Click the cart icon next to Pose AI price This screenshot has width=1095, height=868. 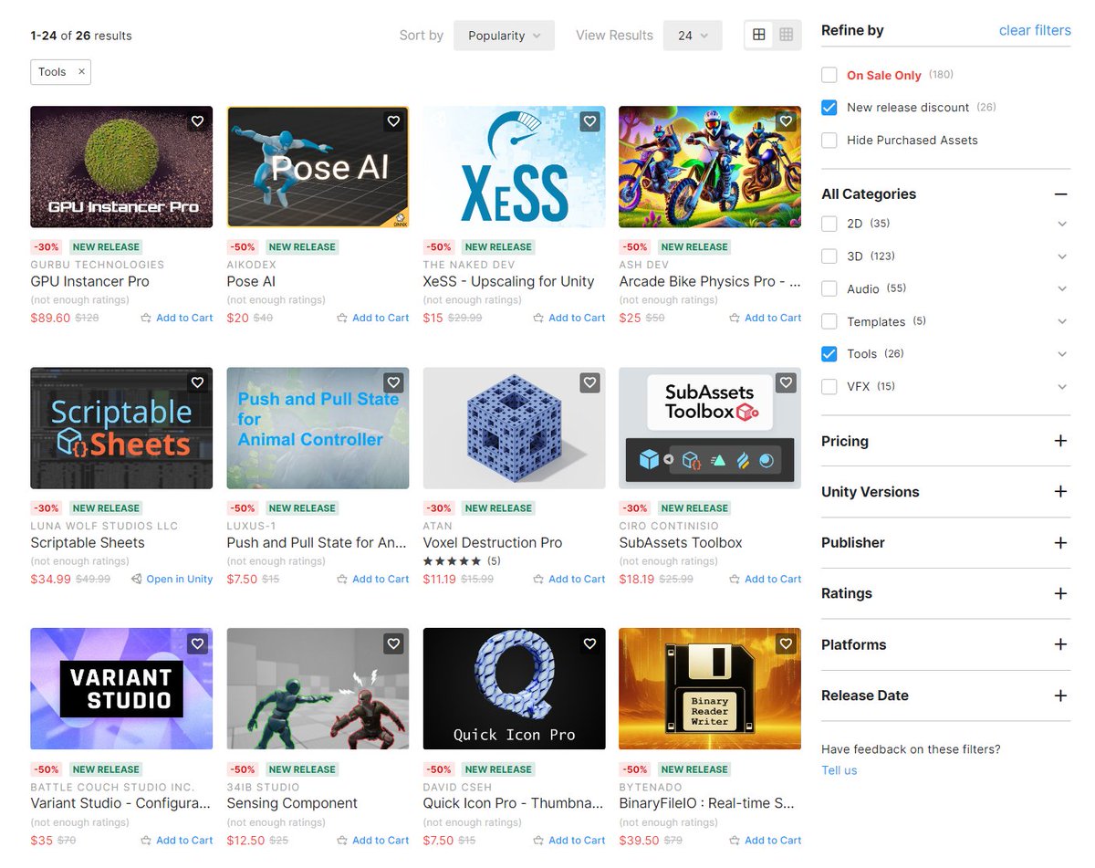click(340, 317)
